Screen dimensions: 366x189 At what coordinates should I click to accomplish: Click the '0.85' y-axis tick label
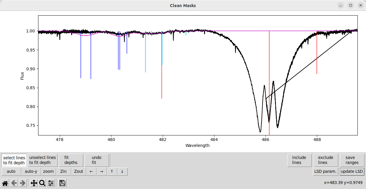point(31,88)
